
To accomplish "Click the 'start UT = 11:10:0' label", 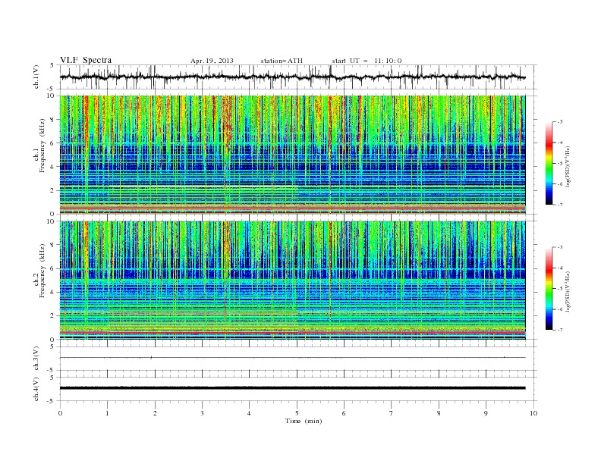I will tap(367, 61).
